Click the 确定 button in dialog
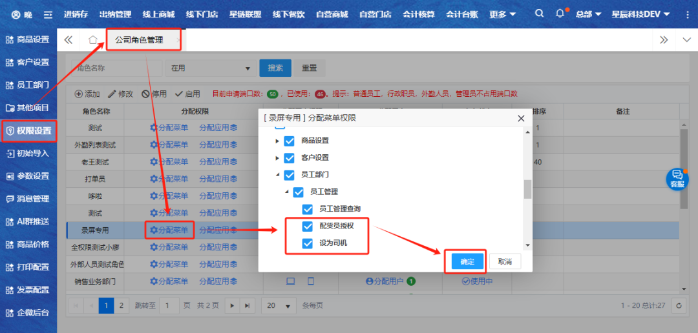Viewport: 698px width, 333px height. tap(467, 261)
